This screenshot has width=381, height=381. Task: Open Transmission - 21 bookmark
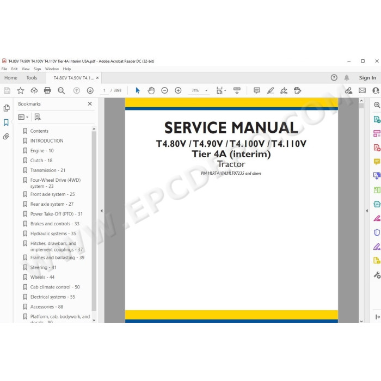pos(48,170)
